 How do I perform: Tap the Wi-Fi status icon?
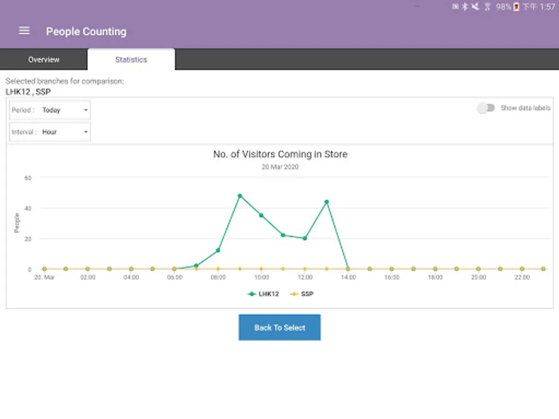488,7
